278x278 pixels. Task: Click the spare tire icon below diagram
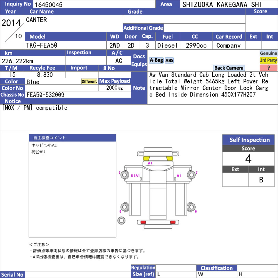121,220
